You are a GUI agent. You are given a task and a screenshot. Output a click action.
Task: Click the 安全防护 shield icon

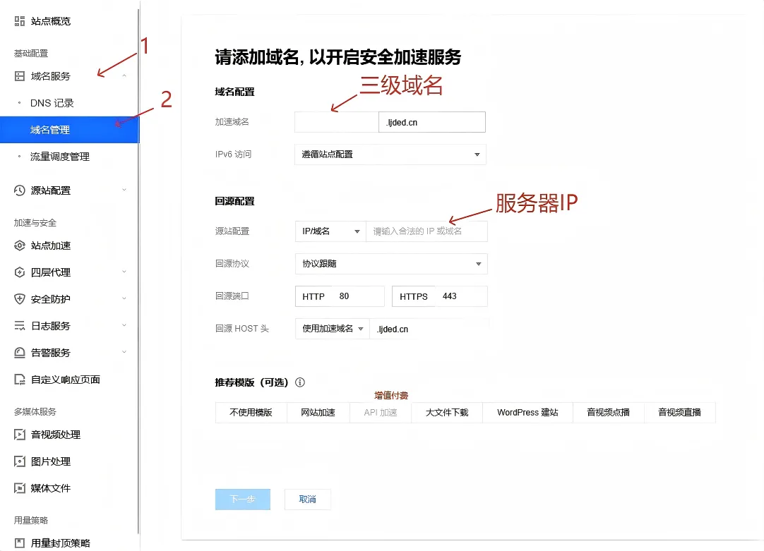click(20, 299)
